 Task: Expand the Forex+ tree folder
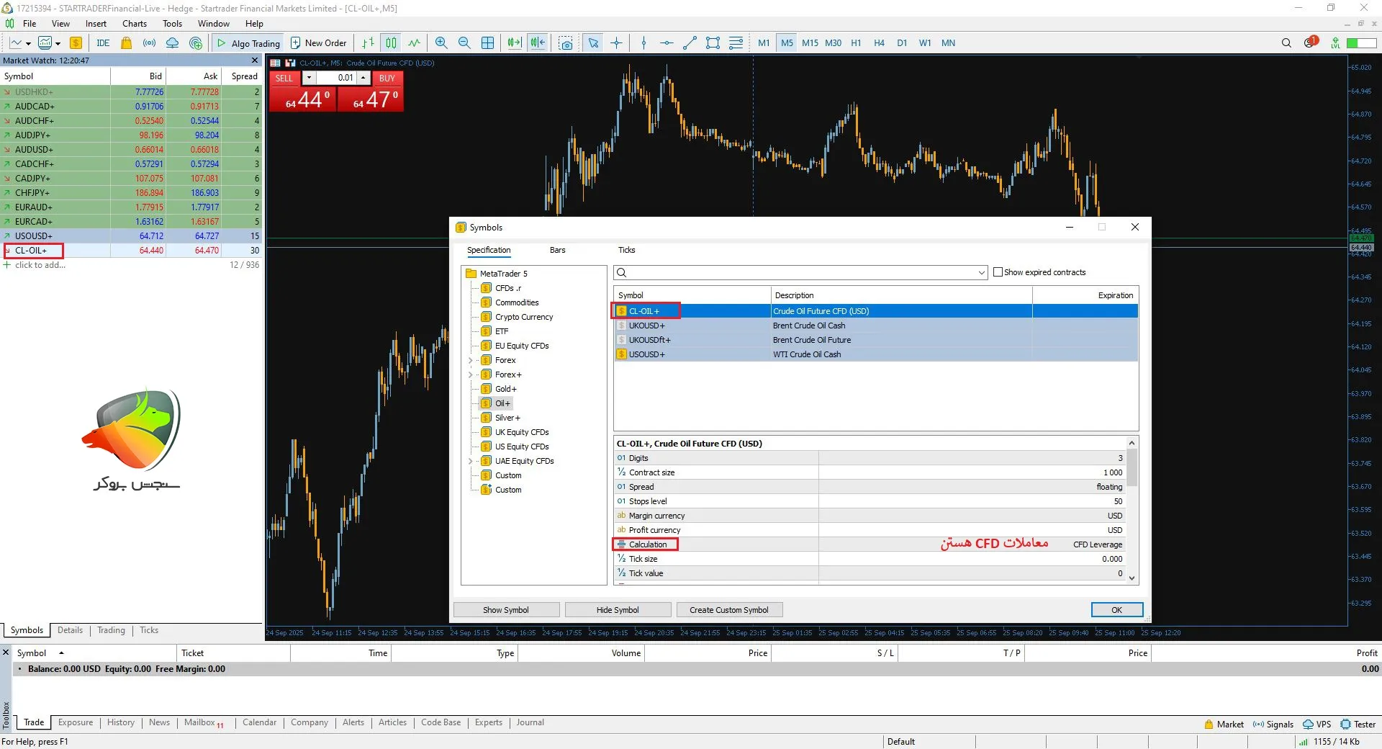[471, 374]
